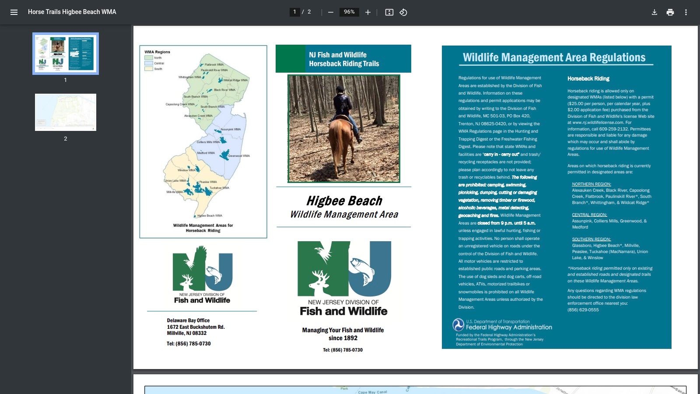Click the Higbee Beach heading text
This screenshot has width=700, height=394.
tap(344, 201)
